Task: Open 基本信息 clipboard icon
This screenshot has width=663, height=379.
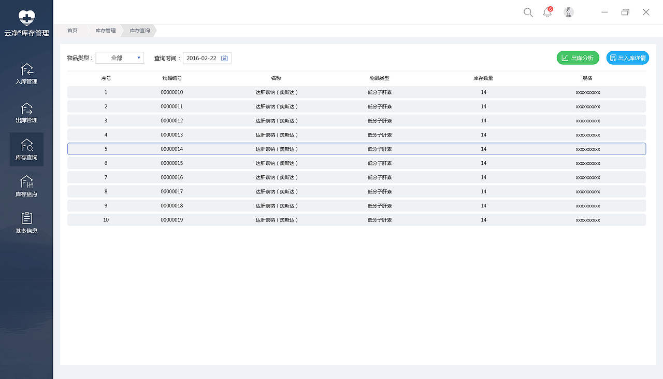Action: tap(26, 218)
